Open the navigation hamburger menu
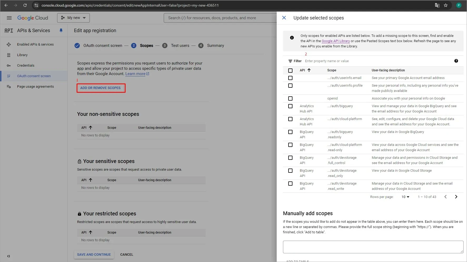This screenshot has height=262, width=467. pos(9,18)
